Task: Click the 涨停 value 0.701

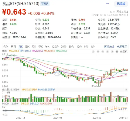Action: 82,20
